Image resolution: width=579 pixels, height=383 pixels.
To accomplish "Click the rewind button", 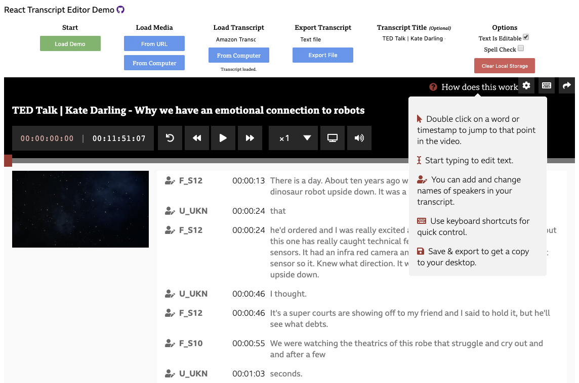I will [197, 138].
